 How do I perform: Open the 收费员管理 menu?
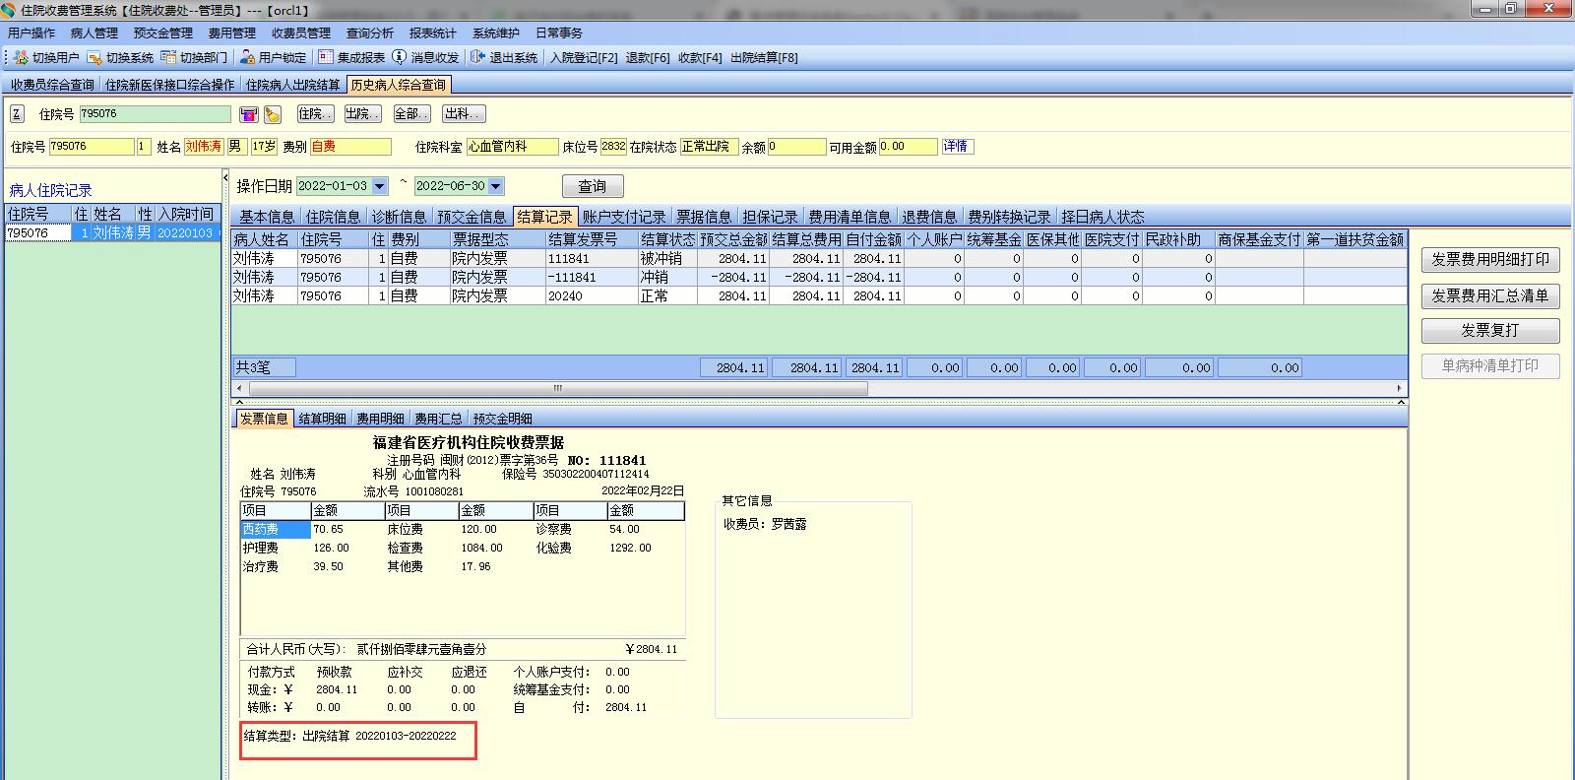click(301, 33)
